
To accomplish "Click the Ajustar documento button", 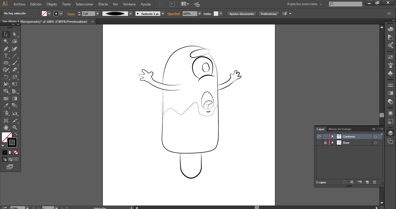I will click(x=242, y=14).
